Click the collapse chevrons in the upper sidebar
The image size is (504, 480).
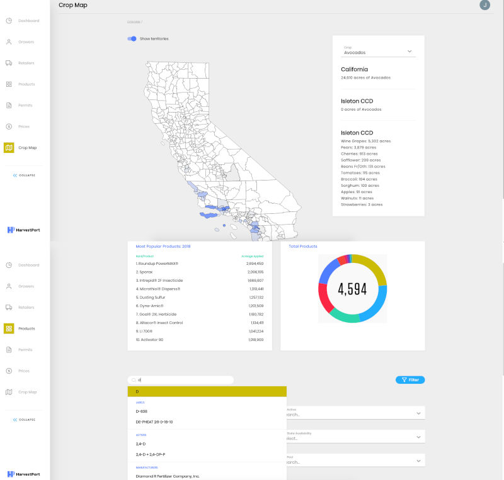[x=14, y=176]
